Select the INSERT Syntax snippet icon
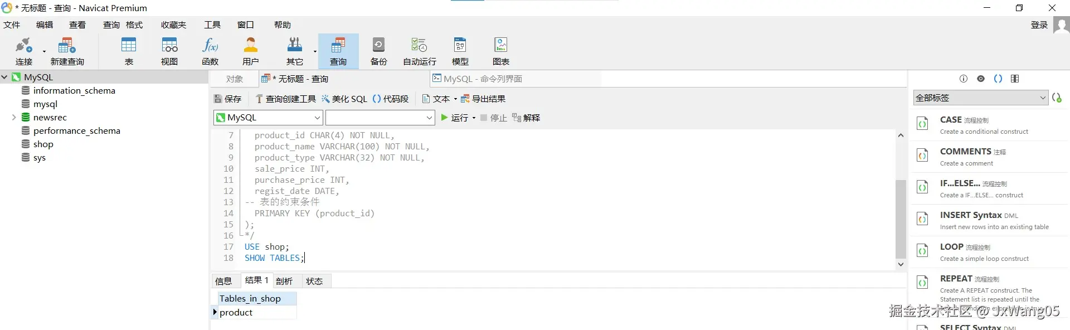Screen dimensions: 1070x330 923,219
